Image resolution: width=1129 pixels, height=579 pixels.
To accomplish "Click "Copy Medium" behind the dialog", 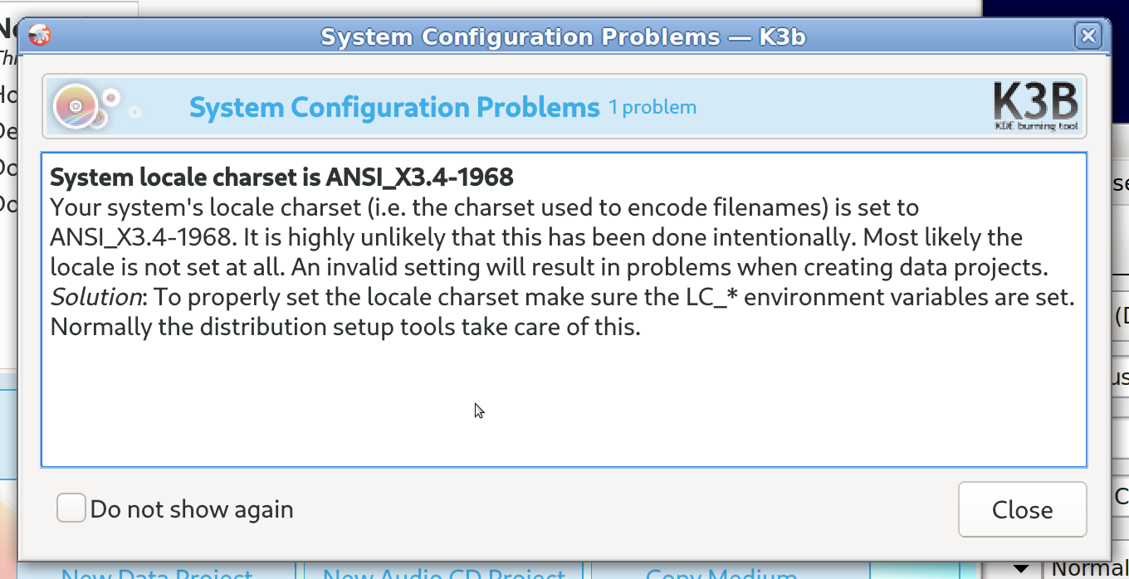I will point(721,572).
